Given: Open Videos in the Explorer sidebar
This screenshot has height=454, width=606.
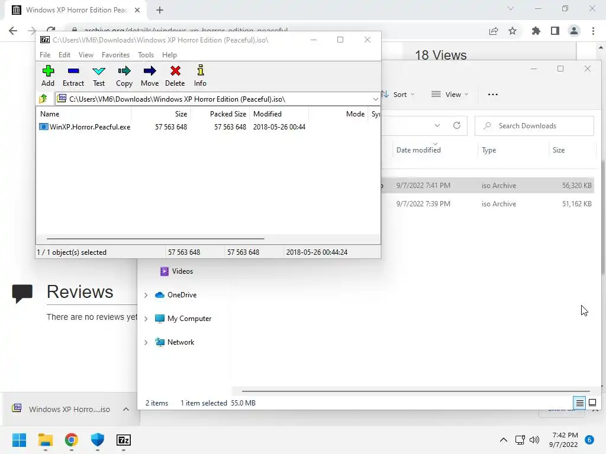Looking at the screenshot, I should tap(176, 271).
